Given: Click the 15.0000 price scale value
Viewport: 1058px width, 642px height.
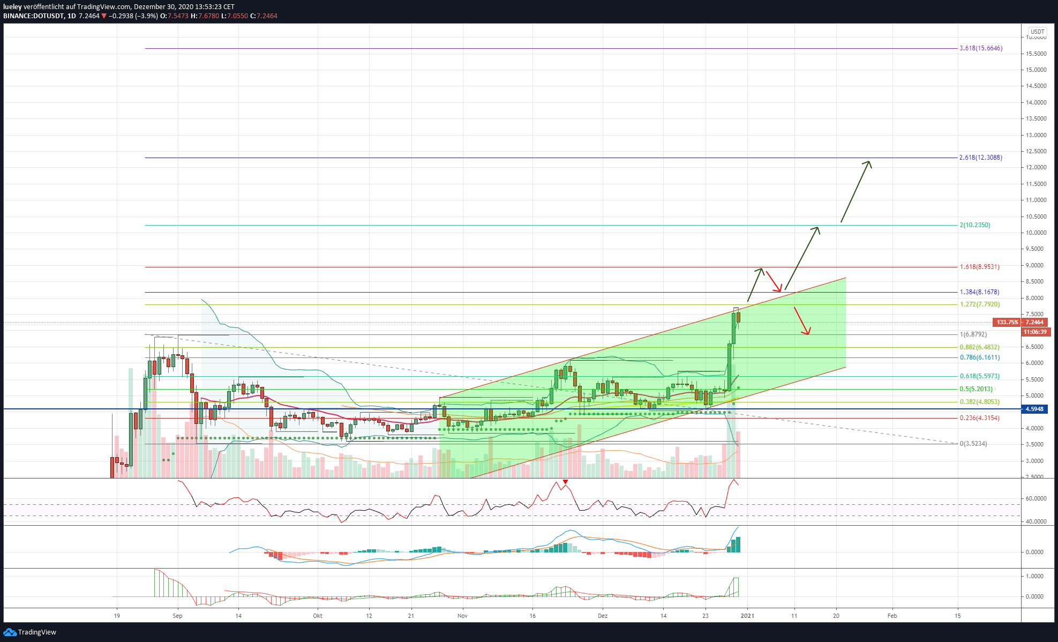Looking at the screenshot, I should point(1036,70).
